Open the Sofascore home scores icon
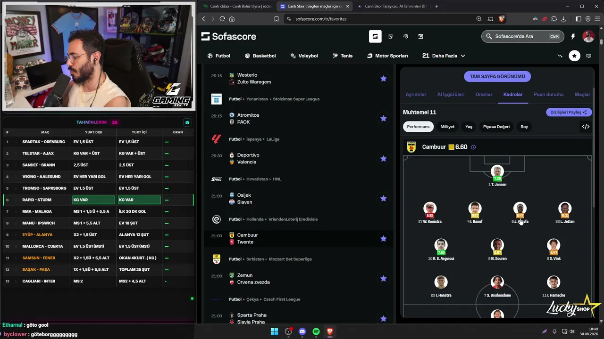 click(x=375, y=36)
